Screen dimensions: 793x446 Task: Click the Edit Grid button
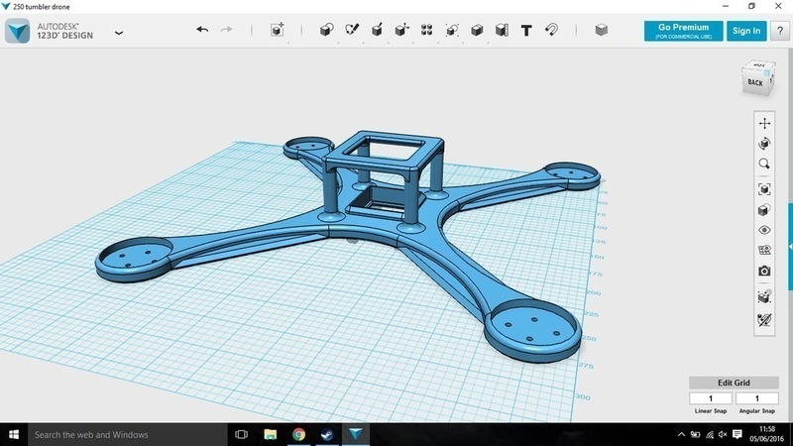[735, 383]
